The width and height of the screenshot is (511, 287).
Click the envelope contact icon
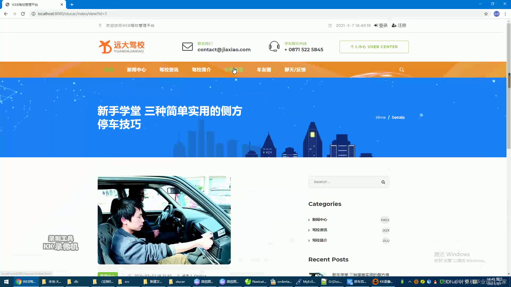point(187,47)
